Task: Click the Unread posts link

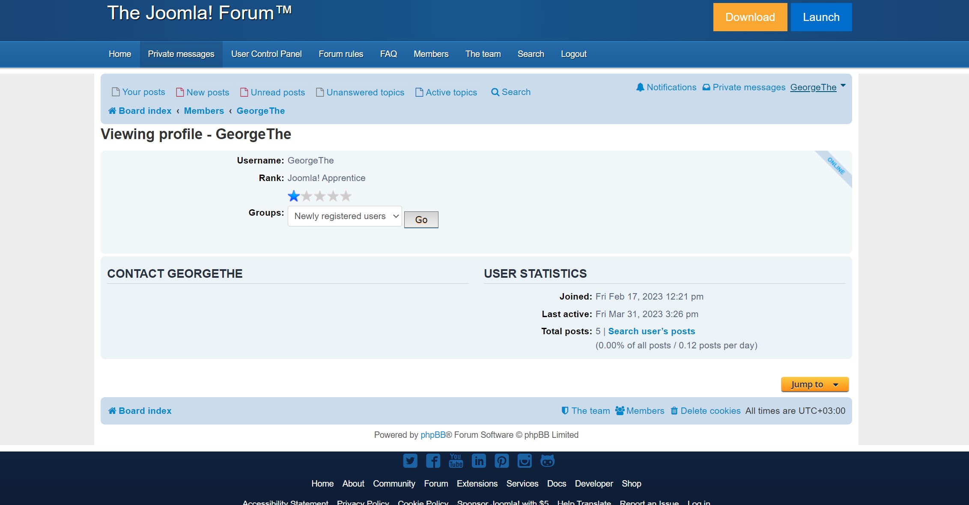Action: click(278, 92)
